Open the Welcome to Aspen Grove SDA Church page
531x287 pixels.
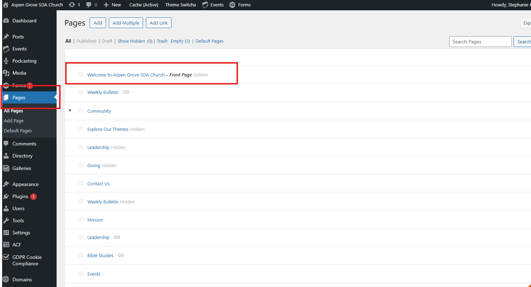click(x=126, y=75)
